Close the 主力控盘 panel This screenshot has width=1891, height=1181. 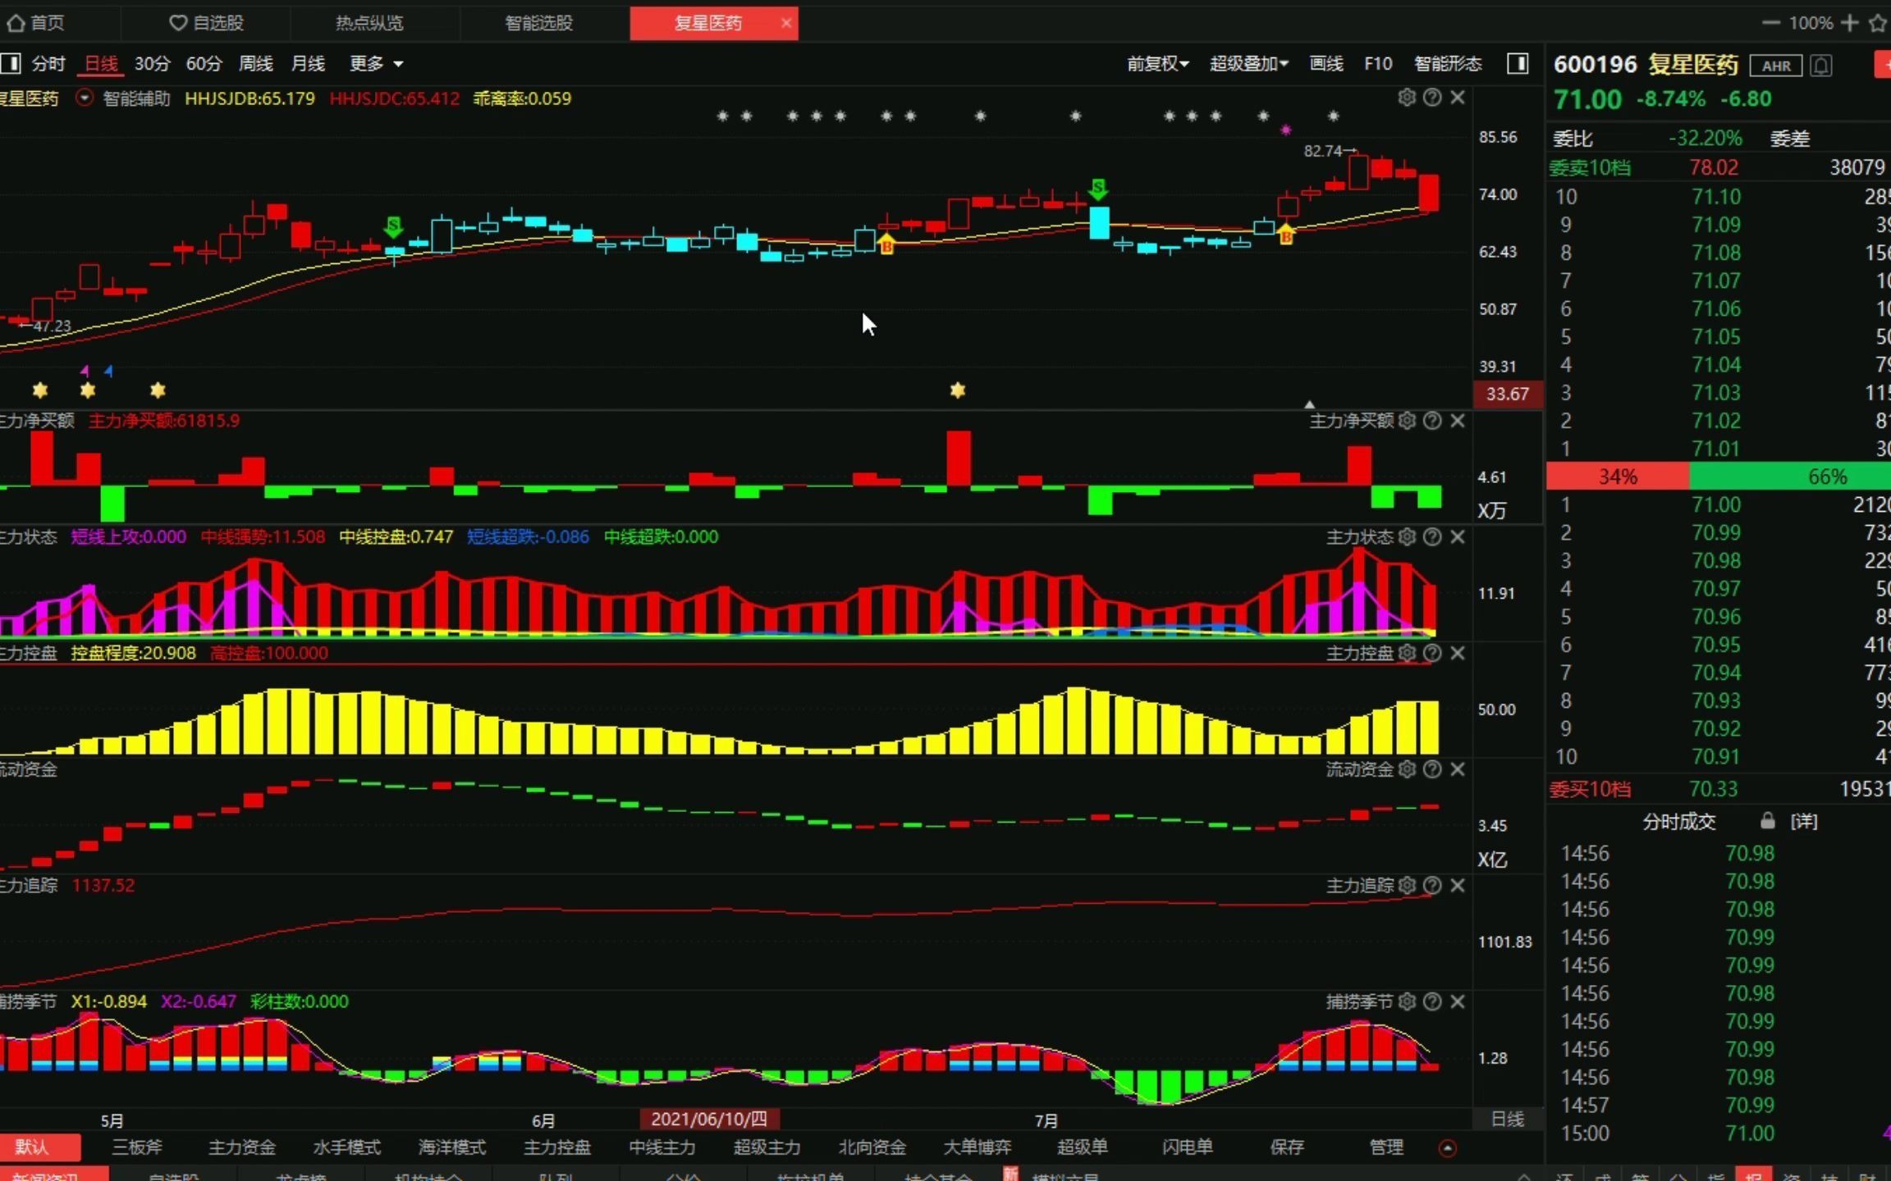pyautogui.click(x=1458, y=653)
